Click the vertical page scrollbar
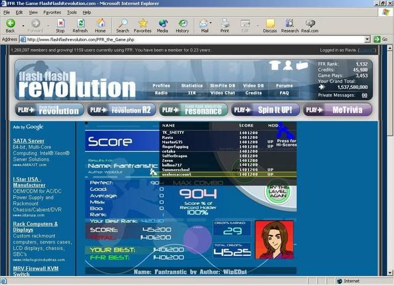Screen dimensions: 394x286 click(x=389, y=185)
